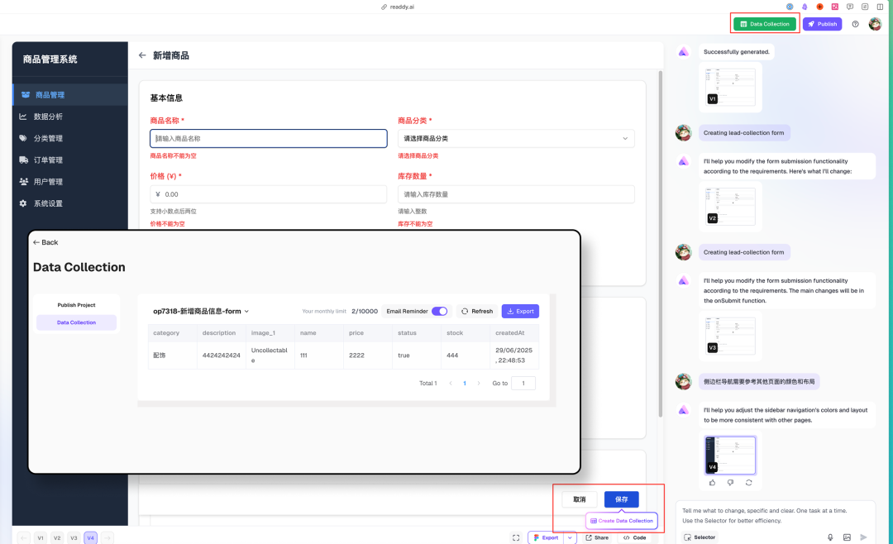
Task: Click the send message arrow icon
Action: (x=863, y=537)
